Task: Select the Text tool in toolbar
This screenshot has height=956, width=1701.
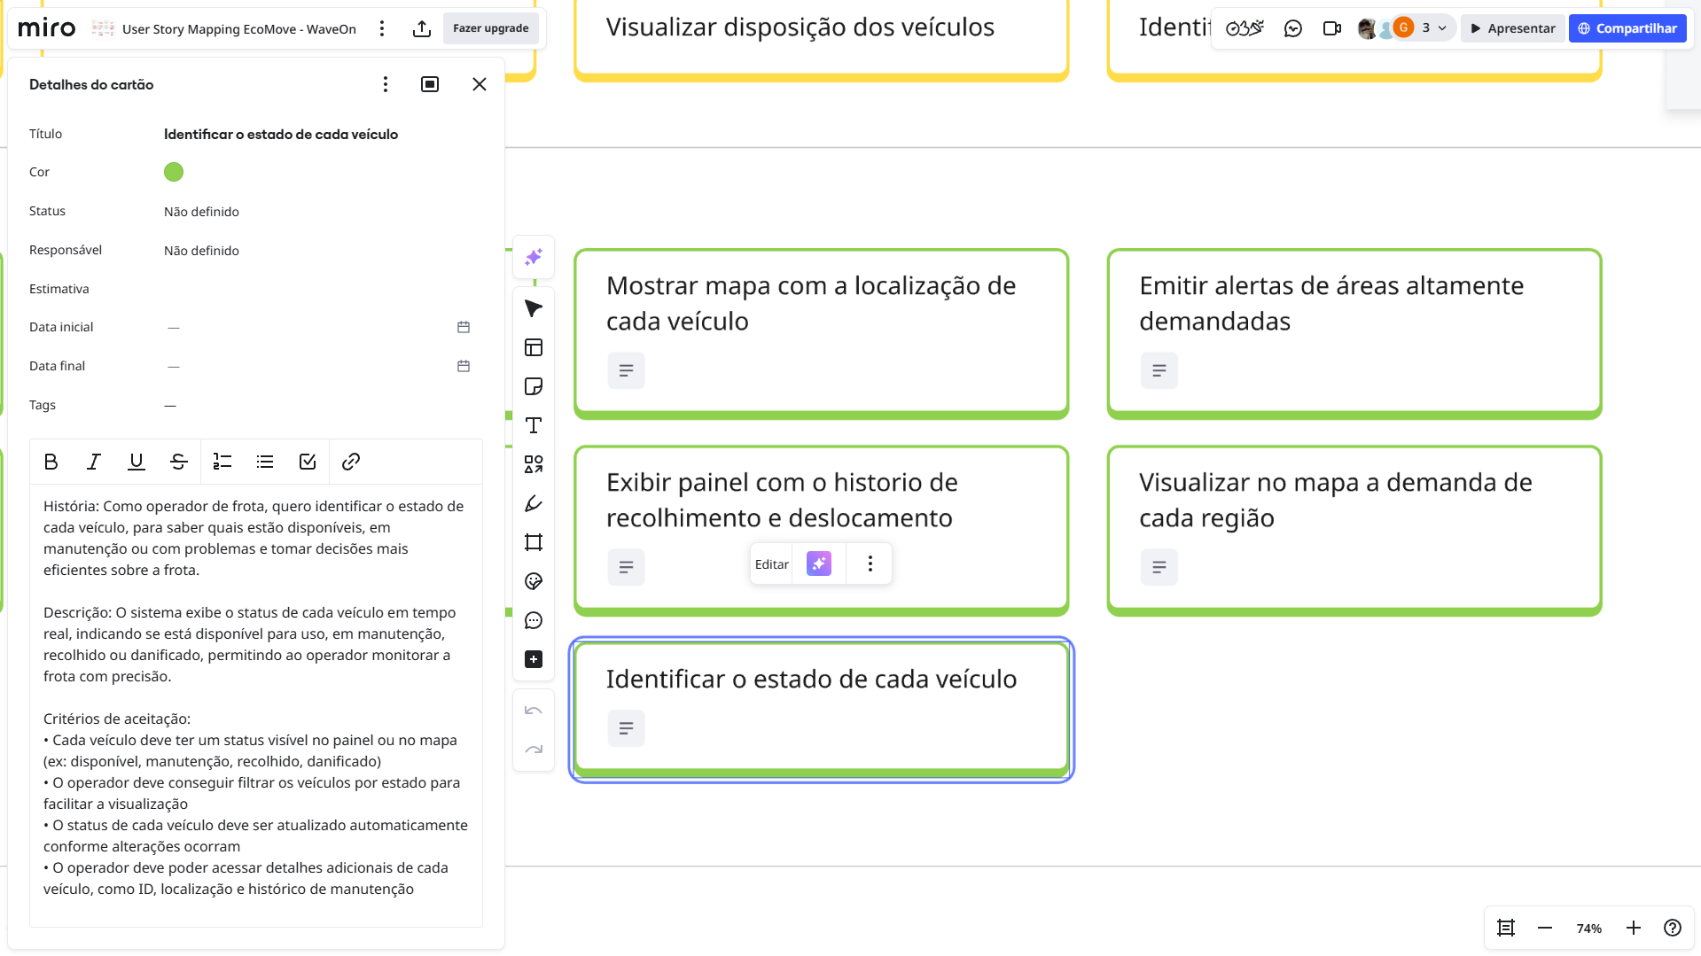Action: pyautogui.click(x=533, y=425)
